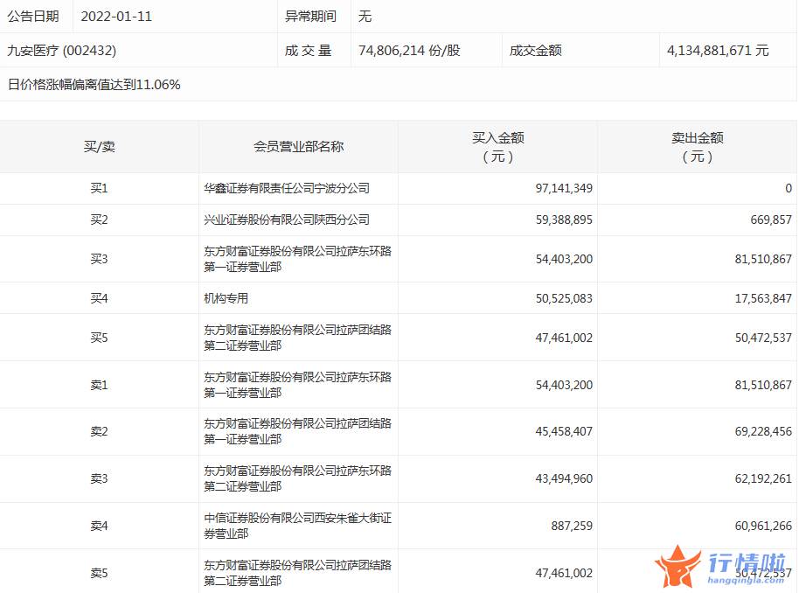
Task: Select buy amount 97,141,349
Action: (564, 188)
